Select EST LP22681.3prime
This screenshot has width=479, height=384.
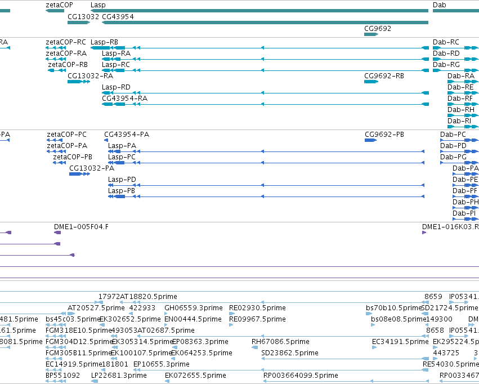pyautogui.click(x=119, y=376)
